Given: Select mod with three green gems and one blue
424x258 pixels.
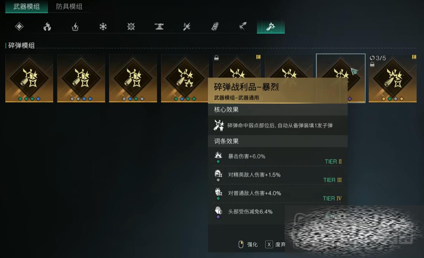Looking at the screenshot, I should [29, 78].
